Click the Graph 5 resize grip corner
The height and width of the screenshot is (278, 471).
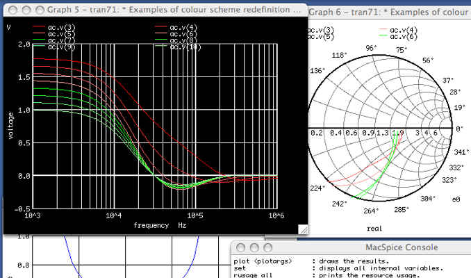point(303,229)
